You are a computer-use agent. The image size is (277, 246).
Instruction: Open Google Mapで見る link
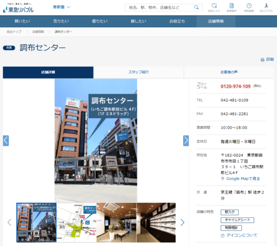tap(241, 179)
